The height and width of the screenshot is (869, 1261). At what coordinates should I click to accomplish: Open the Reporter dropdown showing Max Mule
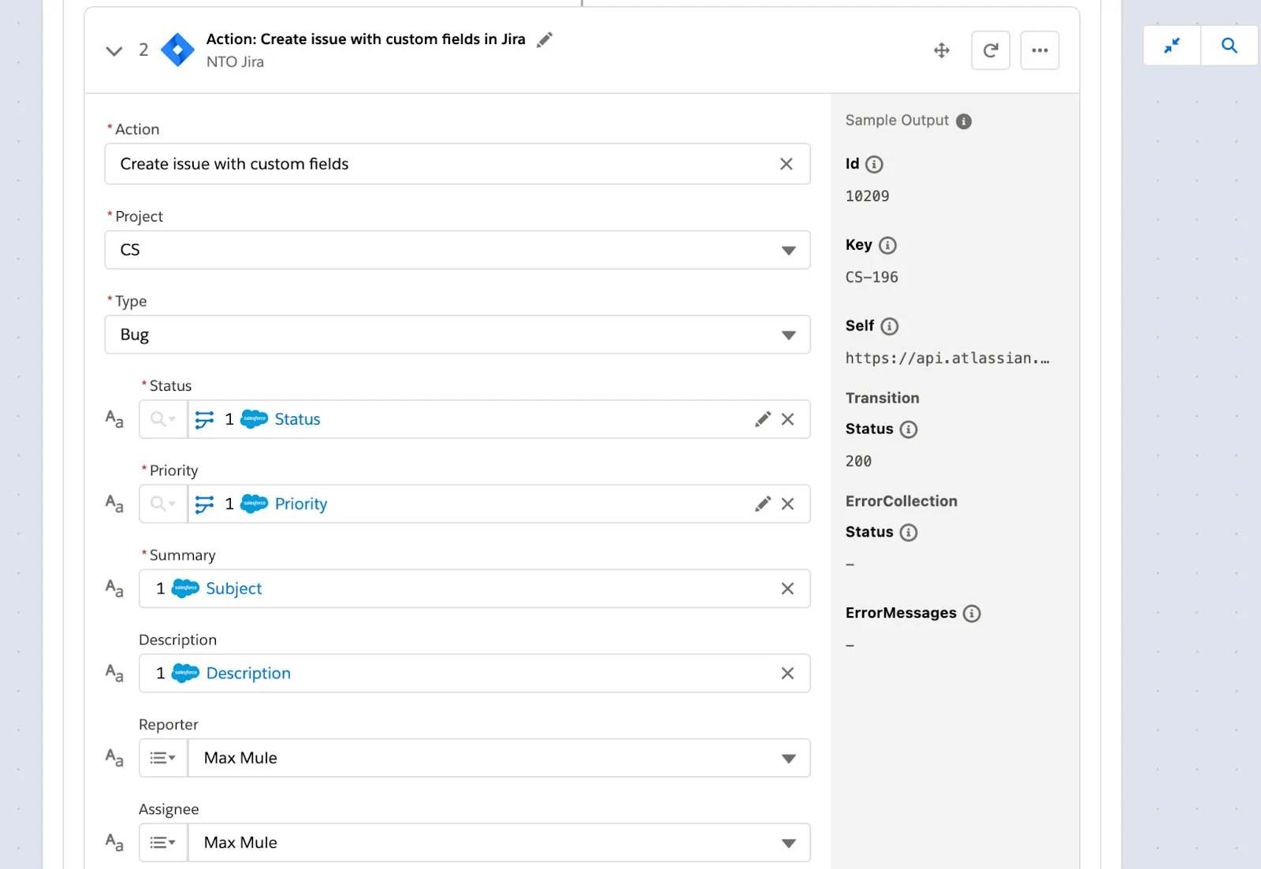click(x=787, y=757)
